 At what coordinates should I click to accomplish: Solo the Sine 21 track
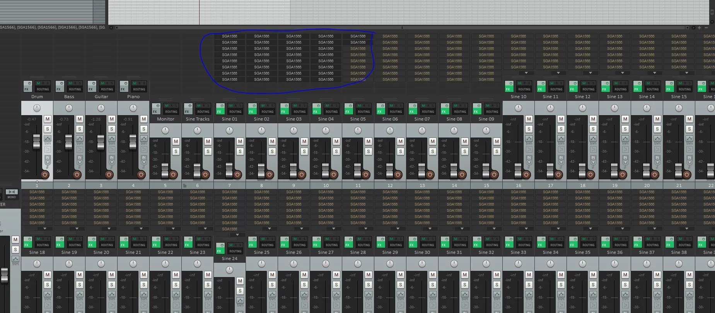(144, 285)
